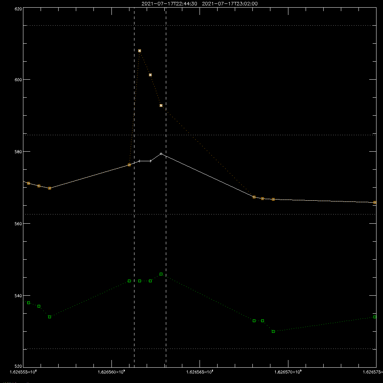Image resolution: width=383 pixels, height=383 pixels.
Task: Click the 520 y-axis label
Action: [x=18, y=366]
